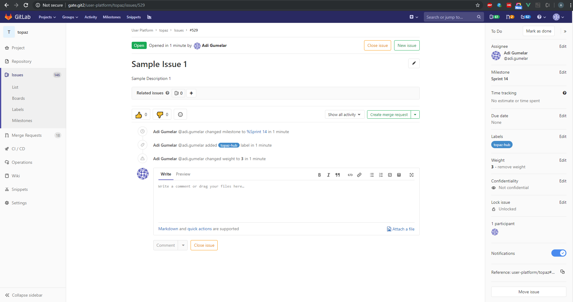573x302 pixels.
Task: Open the Groups menu in navbar
Action: tap(70, 17)
